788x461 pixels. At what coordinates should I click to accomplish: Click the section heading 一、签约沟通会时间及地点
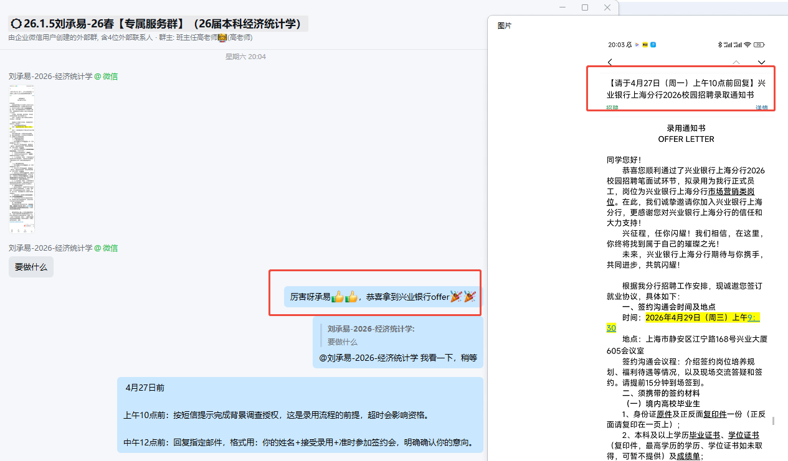click(x=668, y=307)
